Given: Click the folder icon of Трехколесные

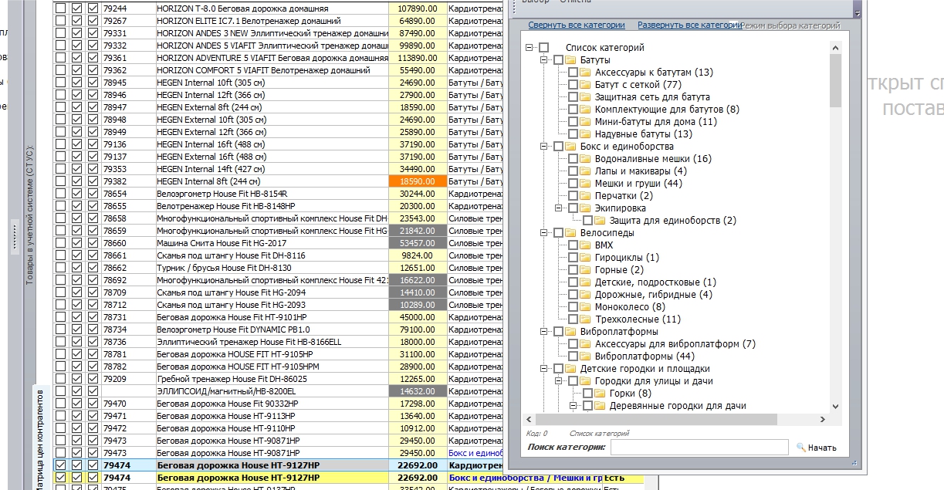Looking at the screenshot, I should point(585,319).
